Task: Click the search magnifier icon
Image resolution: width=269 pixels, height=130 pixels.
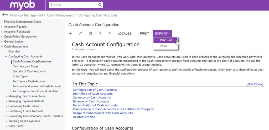Action: click(100, 5)
